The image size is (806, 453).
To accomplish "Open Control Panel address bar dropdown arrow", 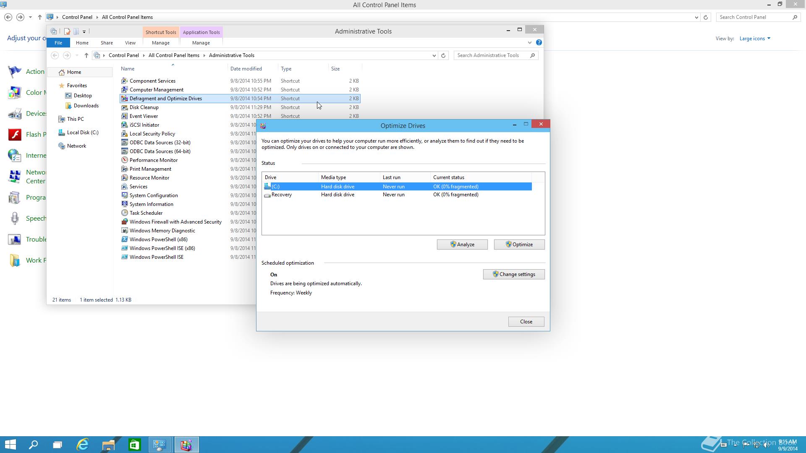I will tap(696, 17).
